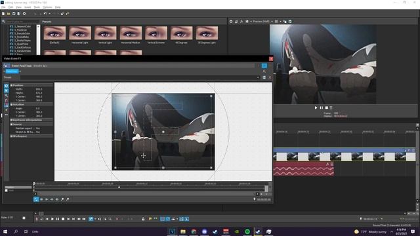
Task: Open Windows Start menu
Action: (5, 231)
